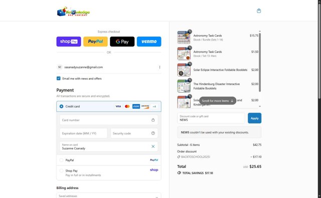The image size is (321, 198).
Task: Focus the Security code field
Action: tap(134, 133)
